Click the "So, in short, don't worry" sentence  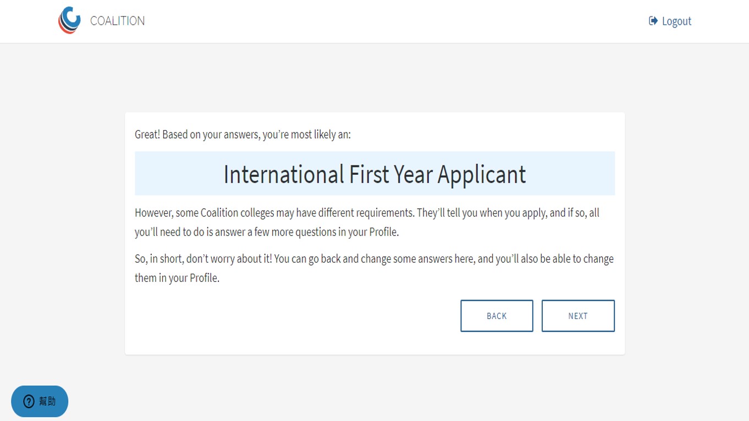tap(203, 259)
